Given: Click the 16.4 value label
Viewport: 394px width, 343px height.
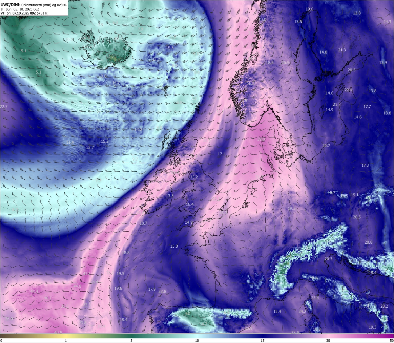Looking at the screenshot, I should (x=190, y=204).
